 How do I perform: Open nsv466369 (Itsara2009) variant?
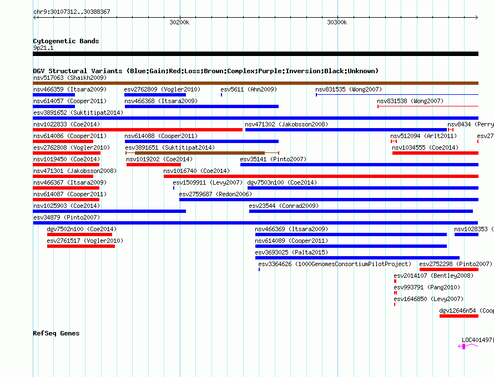351,235
